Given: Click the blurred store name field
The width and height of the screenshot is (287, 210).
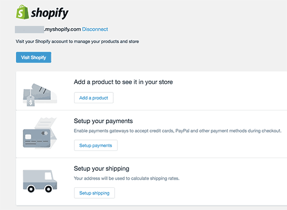Looking at the screenshot, I should 29,29.
